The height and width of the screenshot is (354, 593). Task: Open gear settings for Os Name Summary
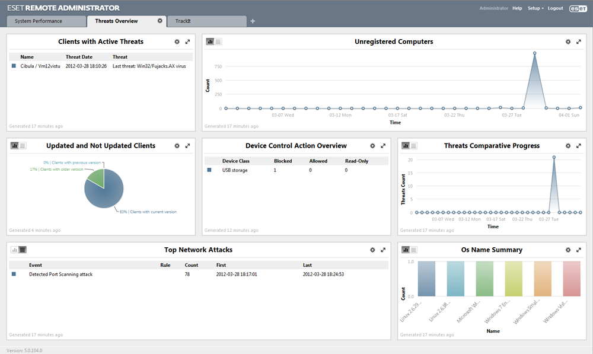click(568, 250)
